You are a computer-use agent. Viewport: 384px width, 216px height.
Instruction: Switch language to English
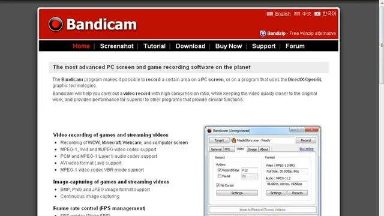pyautogui.click(x=283, y=14)
